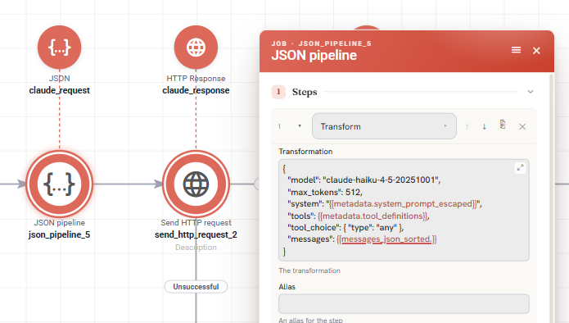Screen dimensions: 569x323
Task: Click the claude_response label text
Action: point(196,90)
